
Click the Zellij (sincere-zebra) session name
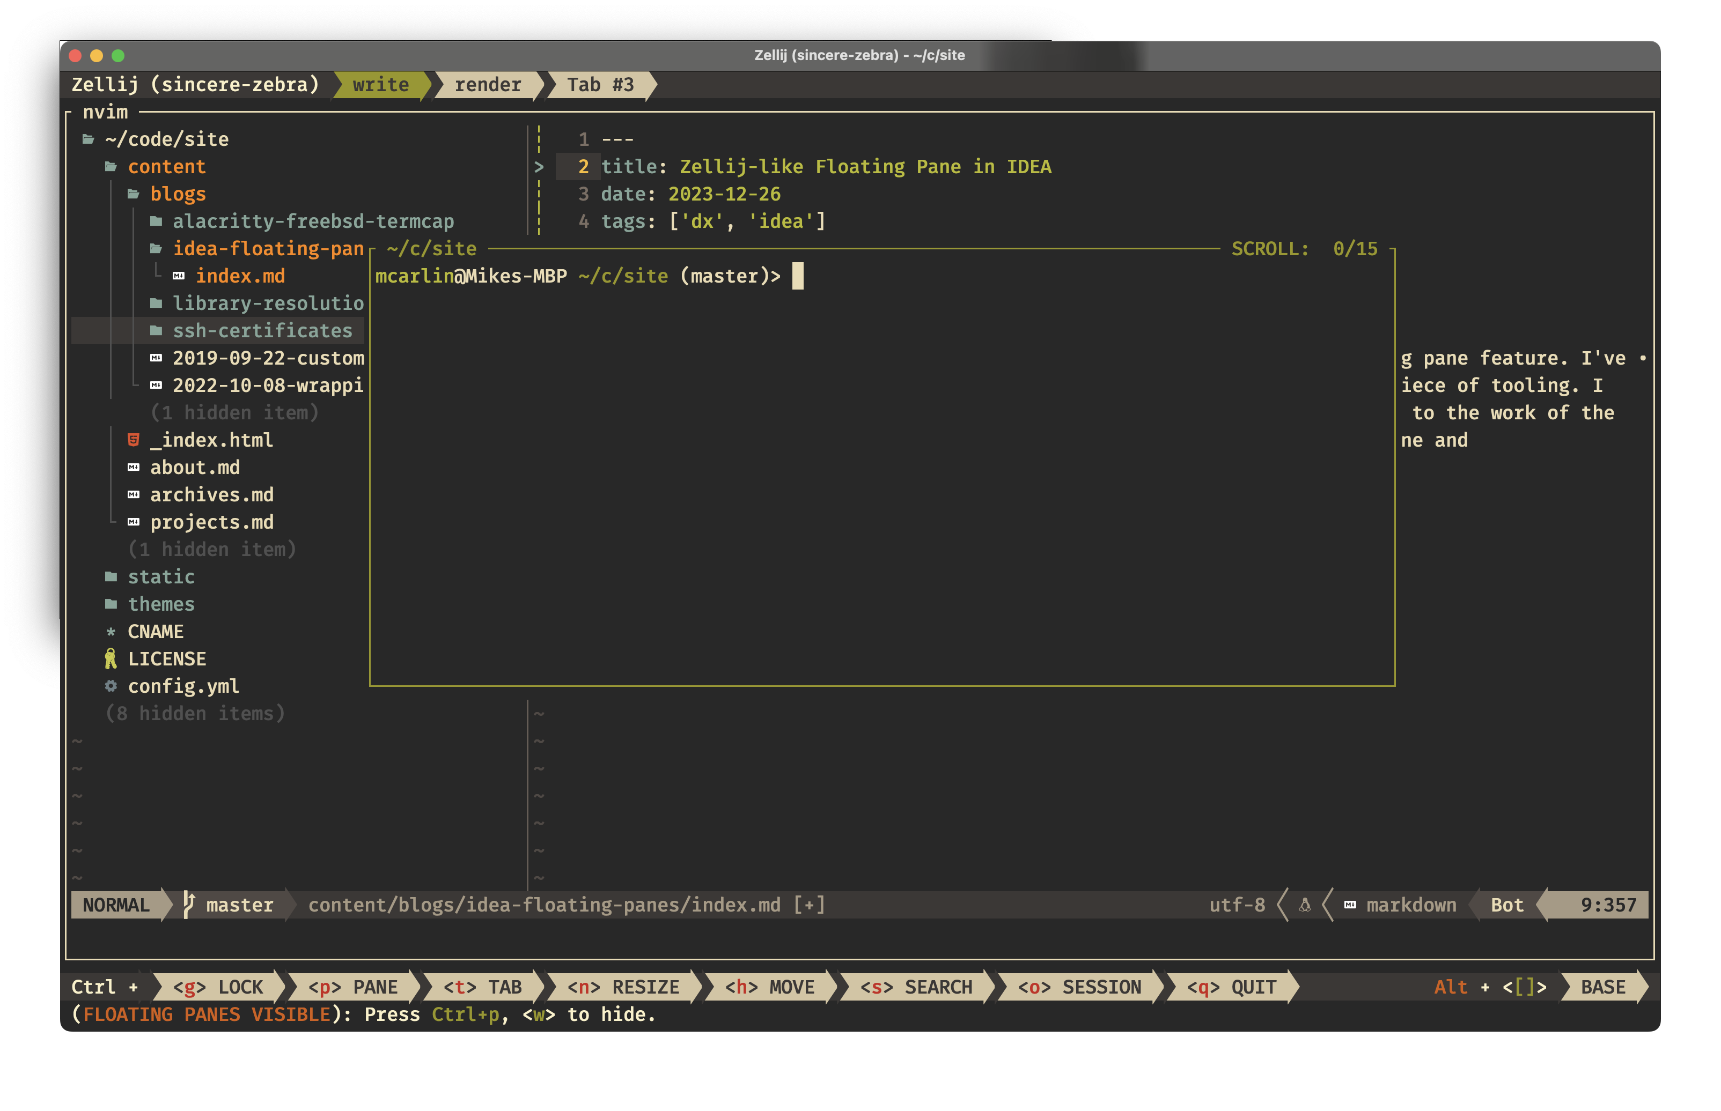195,85
